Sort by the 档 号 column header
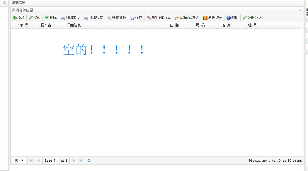Viewport: 308px width, 171px height. [273, 25]
